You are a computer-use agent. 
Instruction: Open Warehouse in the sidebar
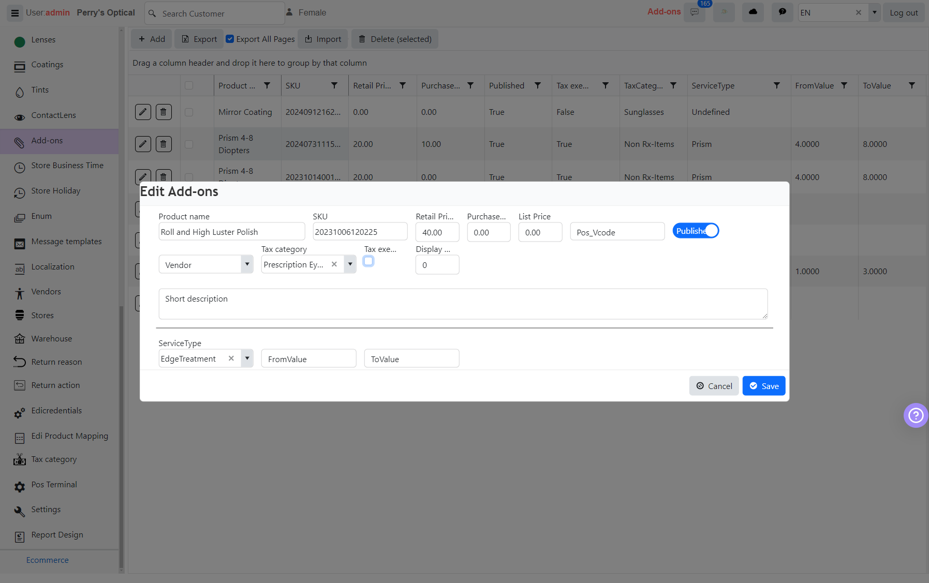click(x=52, y=339)
